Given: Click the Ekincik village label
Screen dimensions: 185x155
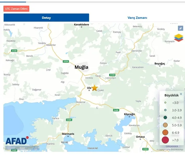Looking at the screenshot, I should (109, 136).
